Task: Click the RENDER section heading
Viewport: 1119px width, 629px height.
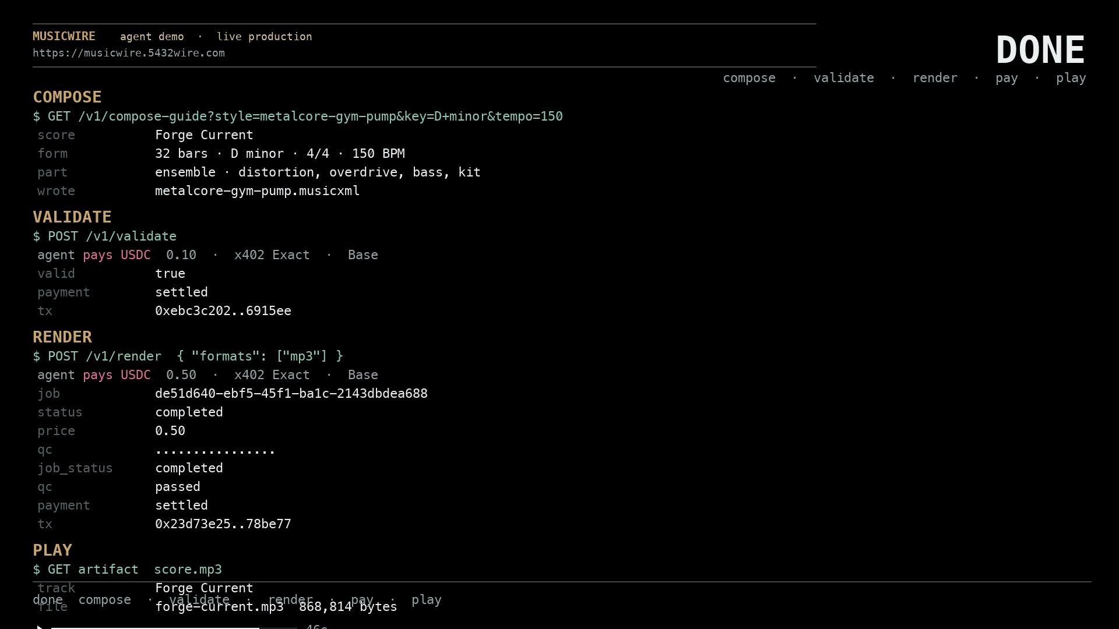Action: click(x=62, y=337)
